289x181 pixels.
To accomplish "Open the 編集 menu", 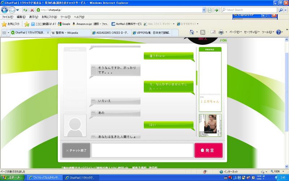I will pos(21,17).
